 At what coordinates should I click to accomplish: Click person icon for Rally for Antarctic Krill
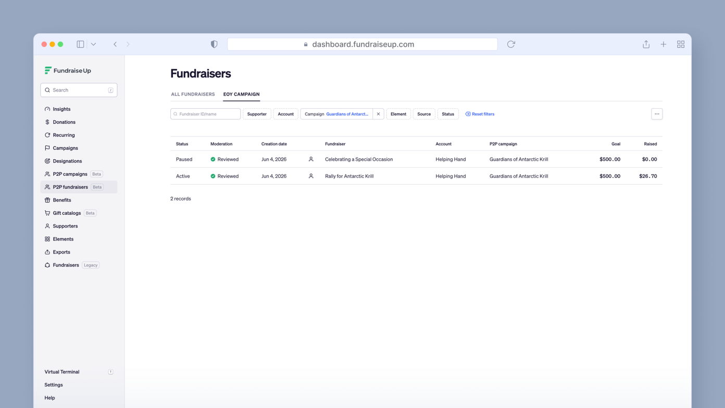[311, 176]
